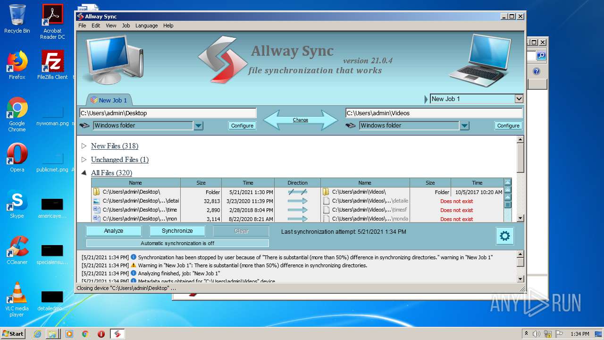
Task: Select the nywoman.png desktop file
Action: click(52, 116)
